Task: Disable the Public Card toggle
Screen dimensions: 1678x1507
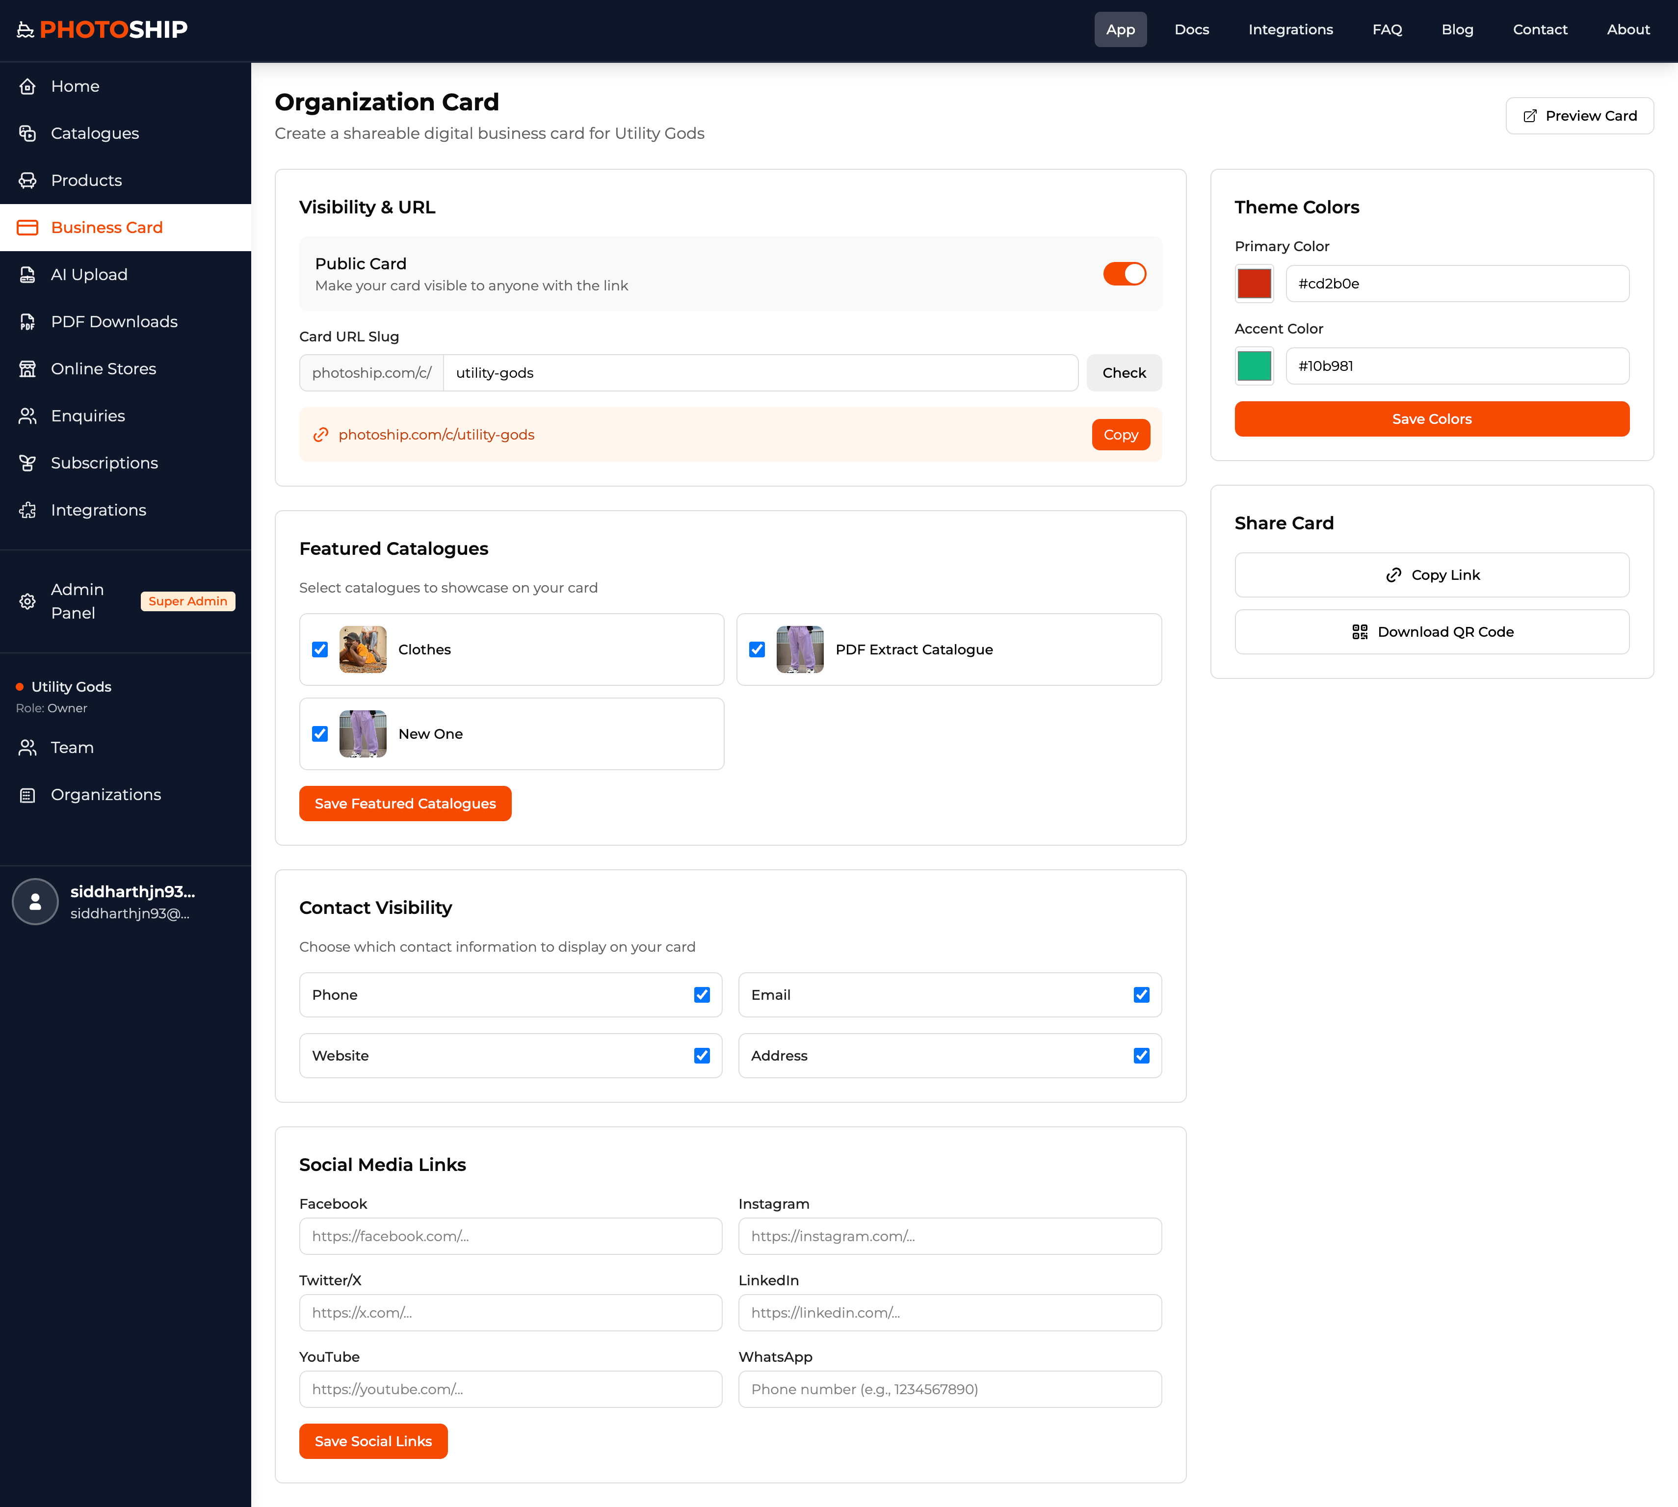Action: pos(1124,274)
